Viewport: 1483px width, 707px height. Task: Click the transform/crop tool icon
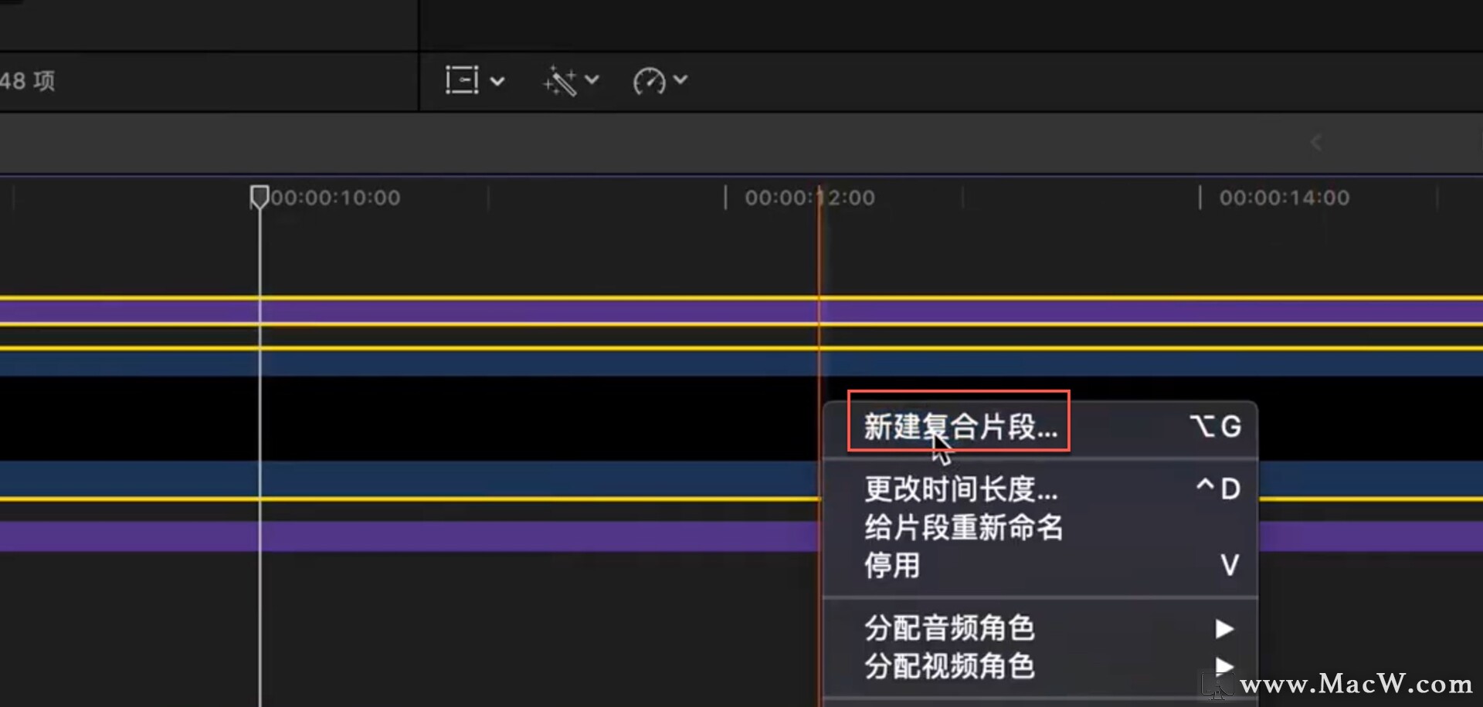(462, 80)
